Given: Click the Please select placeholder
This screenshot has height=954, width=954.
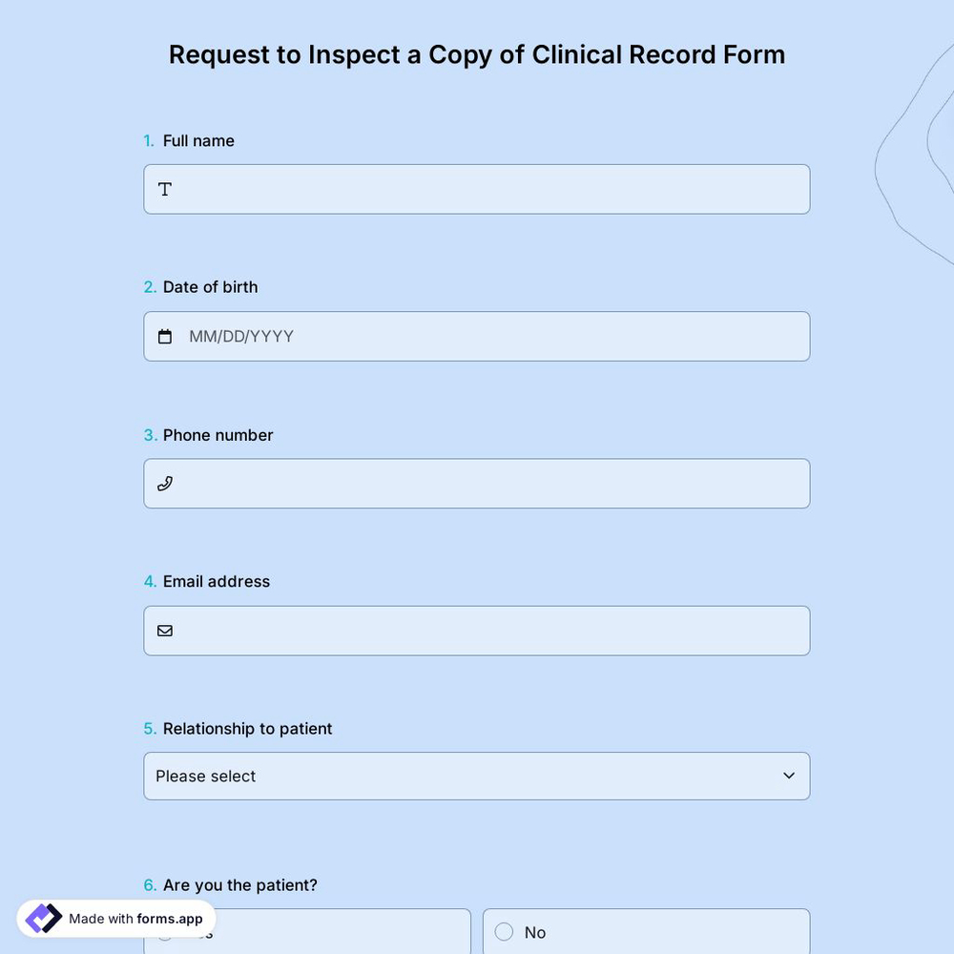Looking at the screenshot, I should point(205,776).
